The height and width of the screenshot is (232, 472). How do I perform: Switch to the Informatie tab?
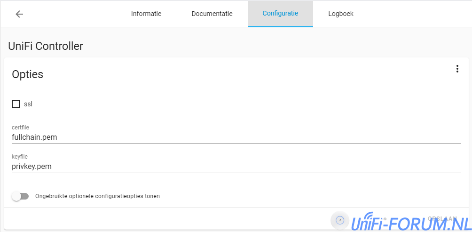[x=146, y=14]
